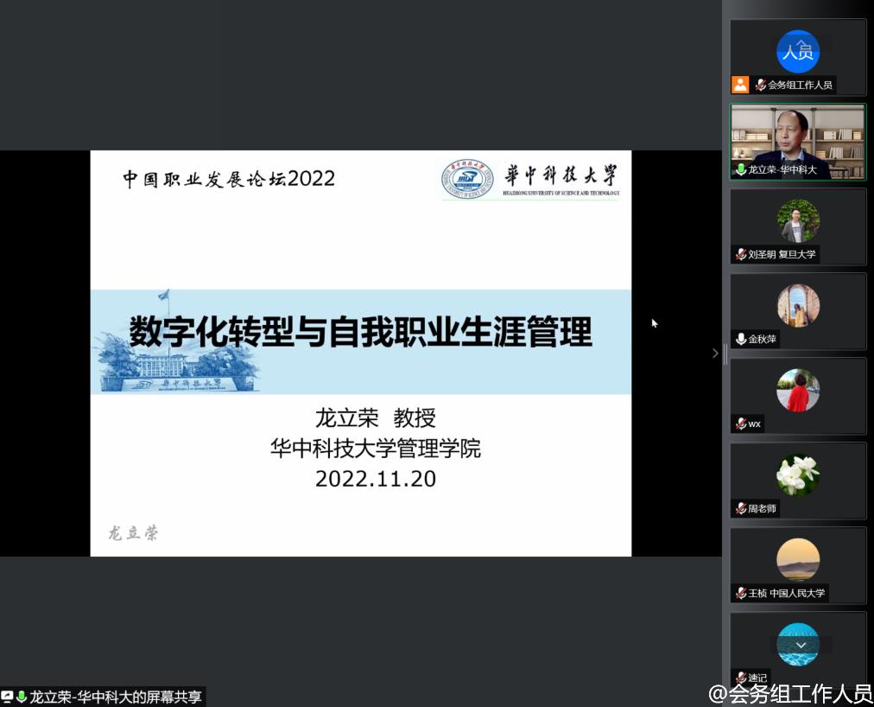The height and width of the screenshot is (707, 874).
Task: Click 王桢's sunset landscape avatar
Action: coord(797,559)
